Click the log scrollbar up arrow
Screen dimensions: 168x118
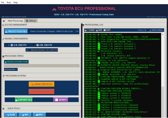pos(163,34)
